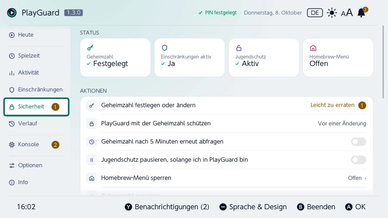Open Einschränkungen in the sidebar
Viewport: 388px width, 218px height.
coord(36,90)
